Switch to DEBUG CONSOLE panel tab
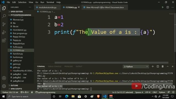This screenshot has height=99, width=176. [x=54, y=67]
